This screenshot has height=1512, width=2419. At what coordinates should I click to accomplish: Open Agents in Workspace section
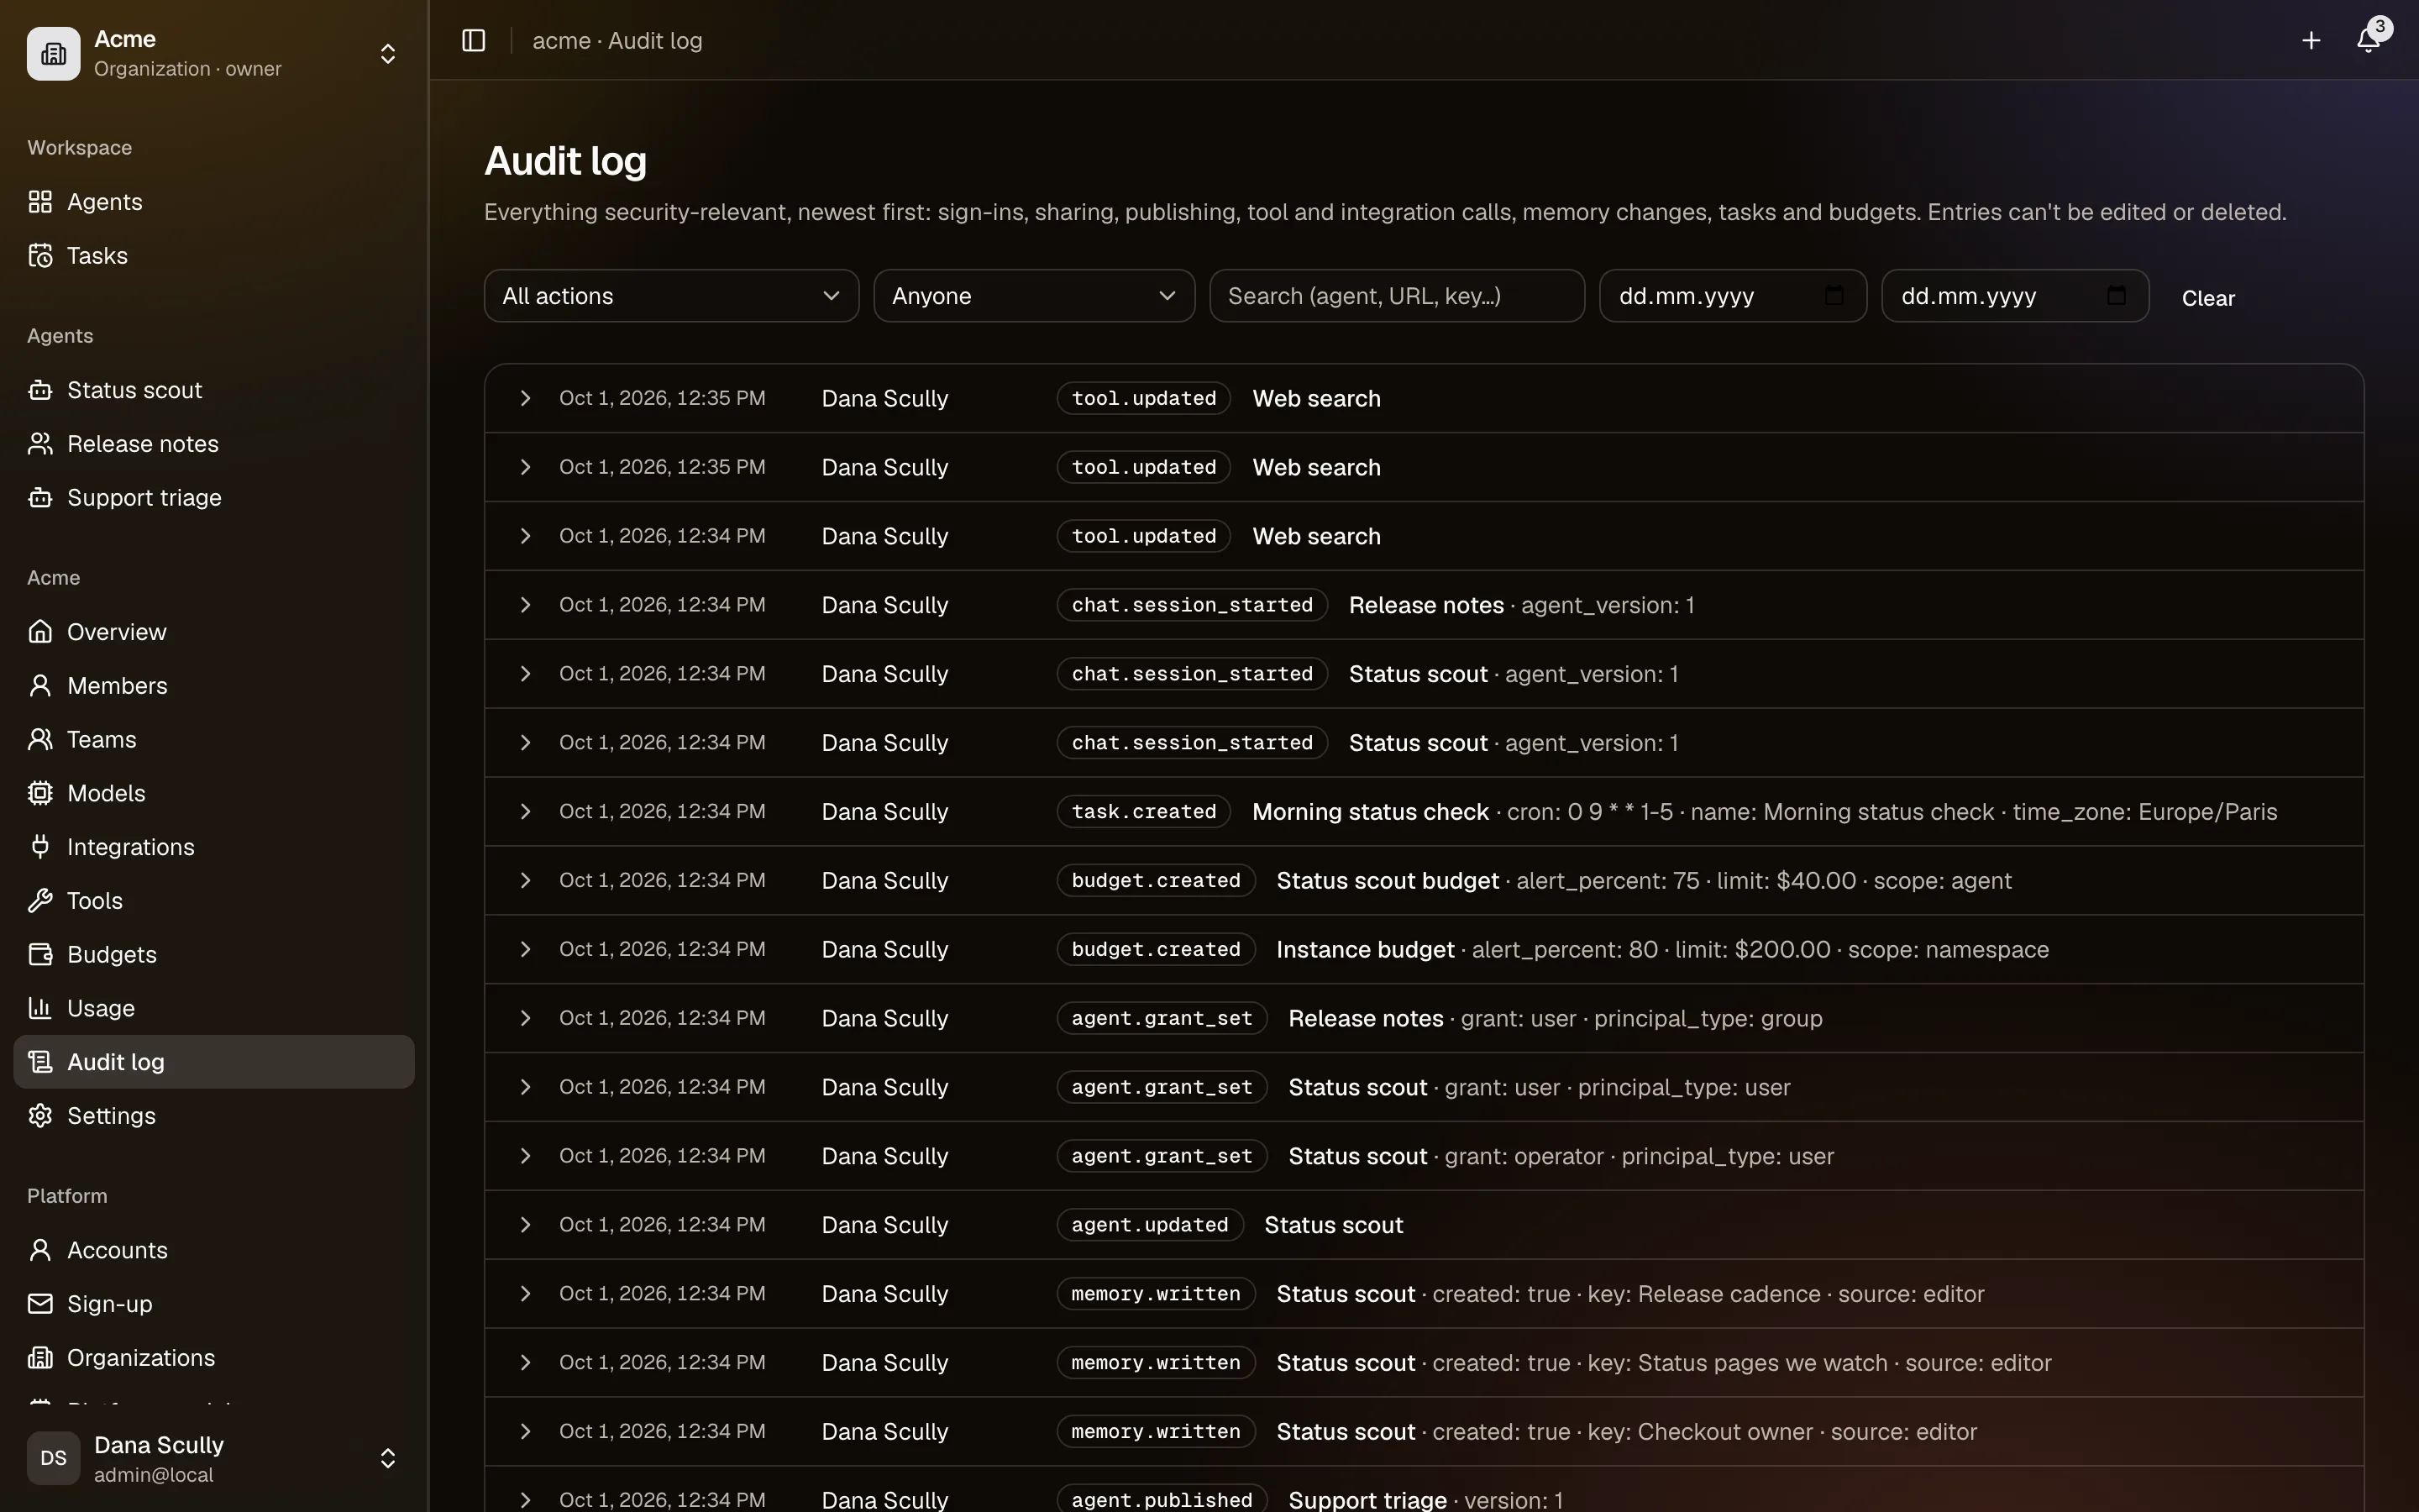[214, 202]
